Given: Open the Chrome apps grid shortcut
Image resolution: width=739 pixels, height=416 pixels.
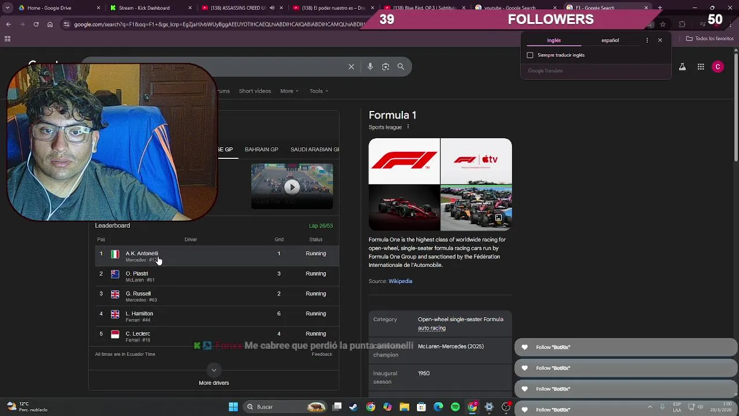Looking at the screenshot, I should click(x=8, y=39).
